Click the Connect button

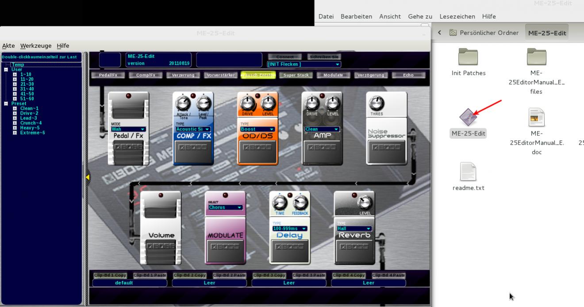tap(285, 57)
